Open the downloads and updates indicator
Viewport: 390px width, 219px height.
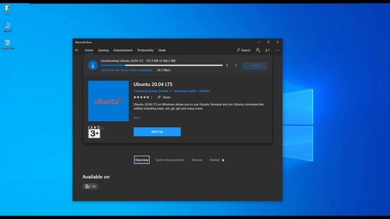point(268,50)
